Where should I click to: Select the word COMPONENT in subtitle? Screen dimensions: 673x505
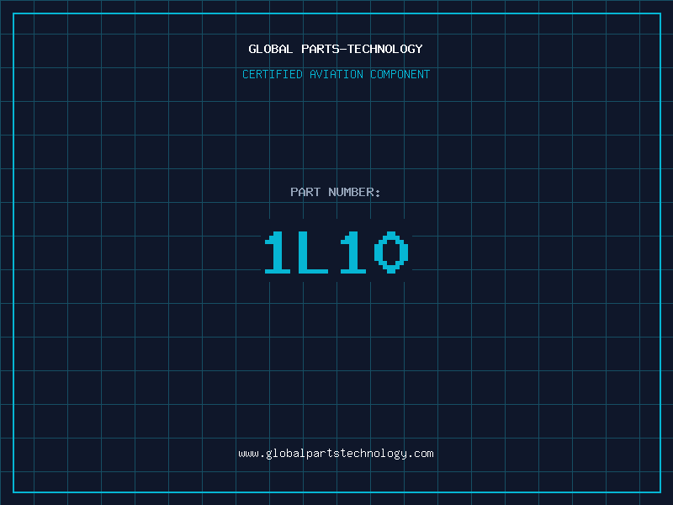(400, 74)
